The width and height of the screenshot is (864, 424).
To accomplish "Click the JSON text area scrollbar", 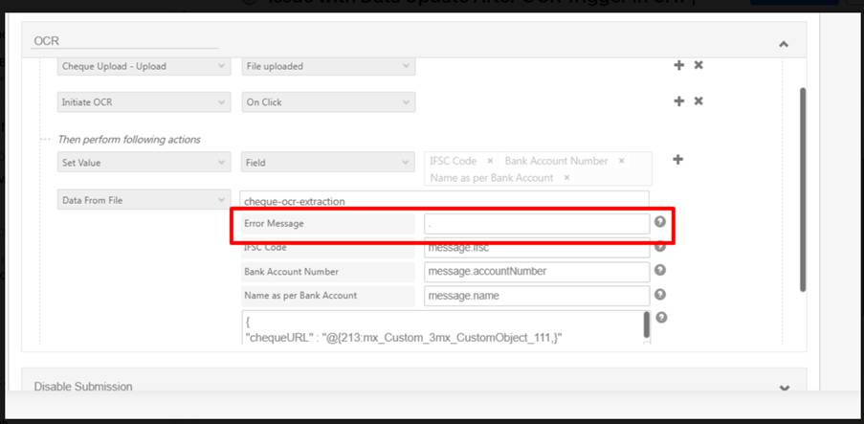I will pyautogui.click(x=647, y=325).
